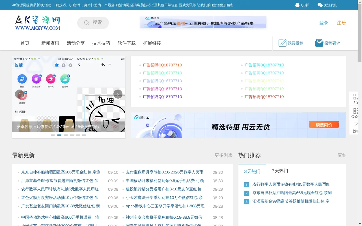Open the 软件下载 navigation item
This screenshot has width=362, height=226.
click(x=127, y=43)
